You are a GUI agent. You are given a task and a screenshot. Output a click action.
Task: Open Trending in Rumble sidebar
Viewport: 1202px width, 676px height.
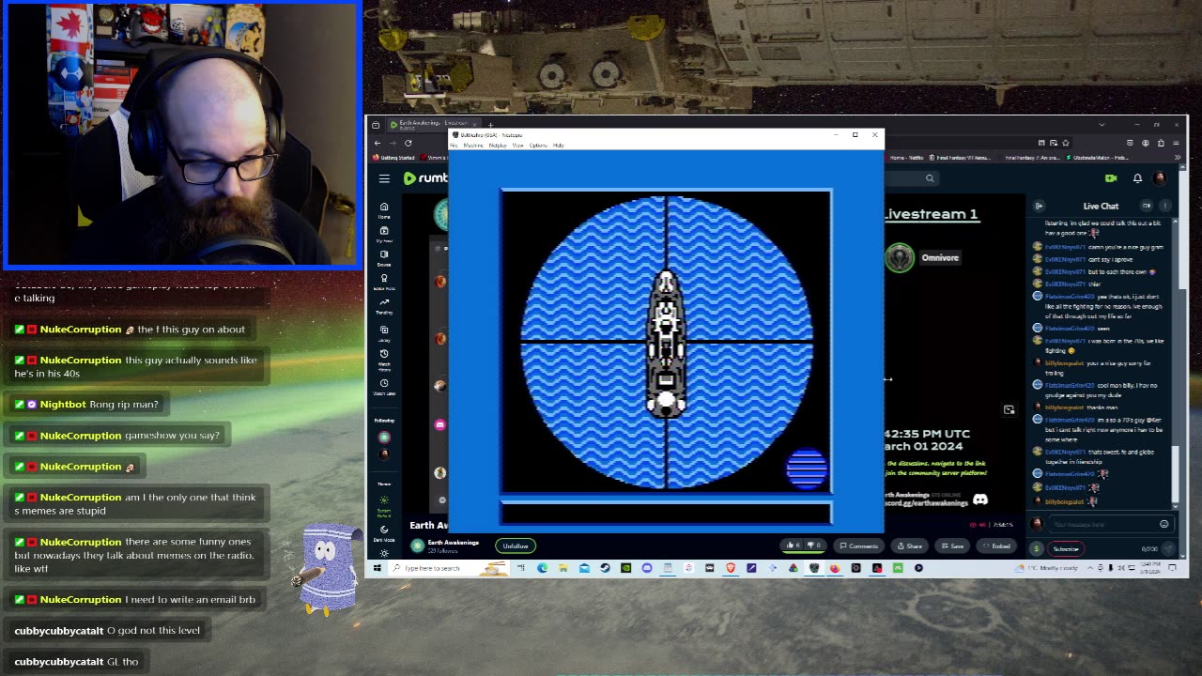[x=384, y=306]
